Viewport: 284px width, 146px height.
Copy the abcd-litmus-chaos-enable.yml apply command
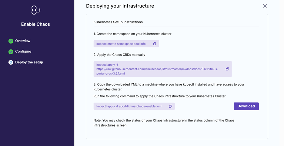pos(170,106)
